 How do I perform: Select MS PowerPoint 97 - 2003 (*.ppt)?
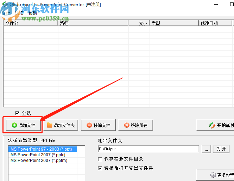point(43,149)
